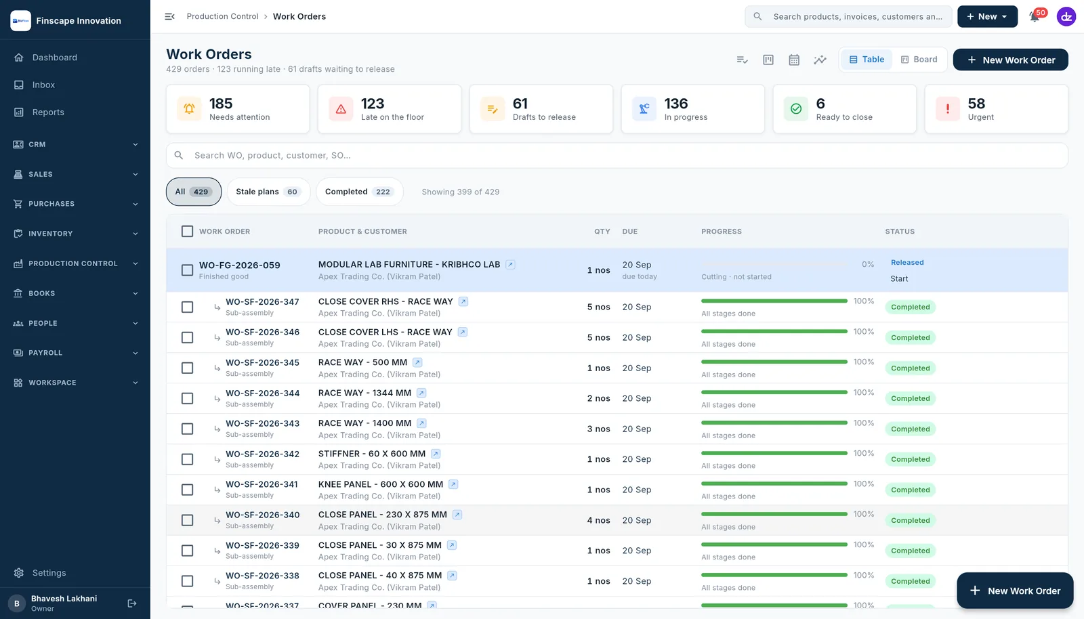
Task: Expand the PAYROLL sidebar section
Action: [75, 353]
